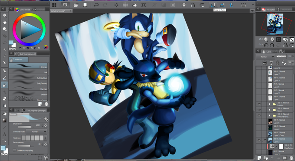Expand the Rockman EXE layer folder

click(x=269, y=115)
